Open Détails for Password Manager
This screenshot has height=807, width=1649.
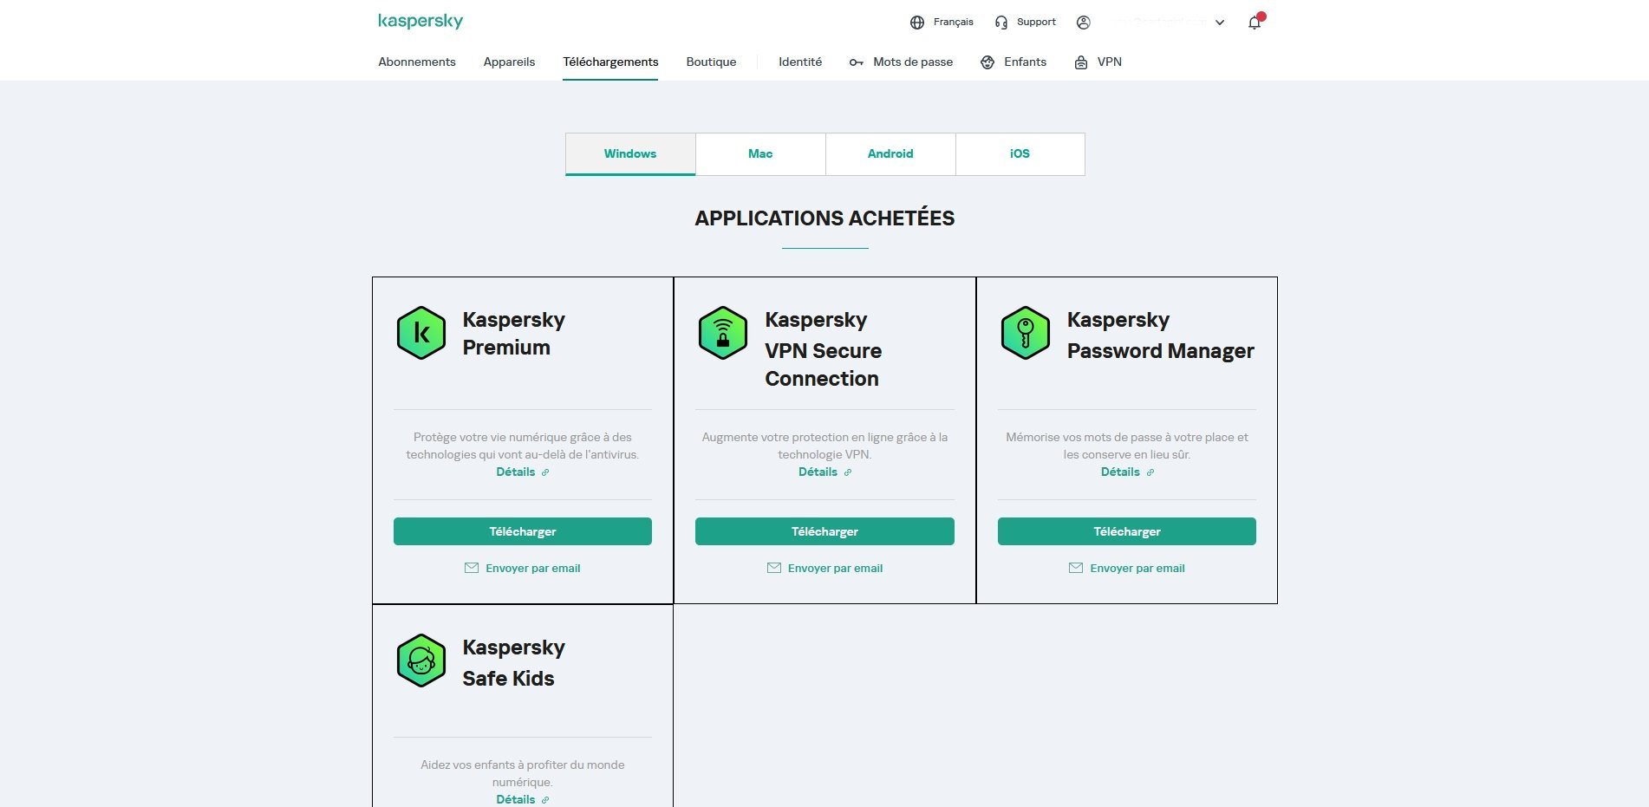click(x=1120, y=472)
